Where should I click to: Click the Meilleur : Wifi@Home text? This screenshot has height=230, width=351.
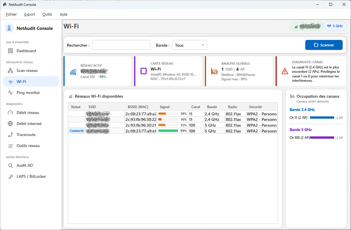(238, 75)
